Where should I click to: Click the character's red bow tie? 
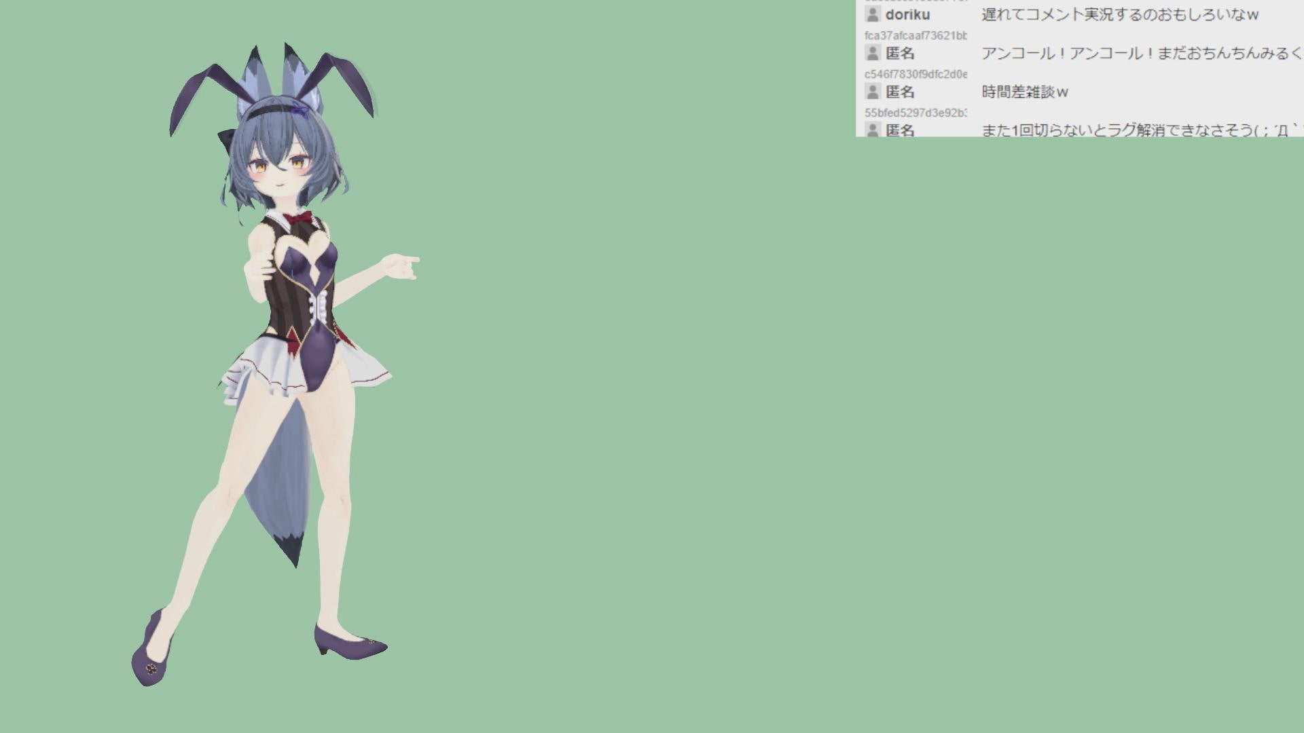point(299,219)
